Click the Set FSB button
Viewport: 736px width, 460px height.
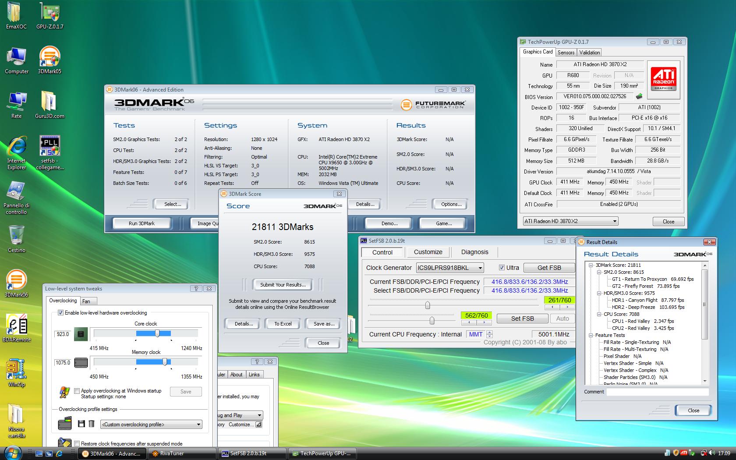(x=522, y=318)
